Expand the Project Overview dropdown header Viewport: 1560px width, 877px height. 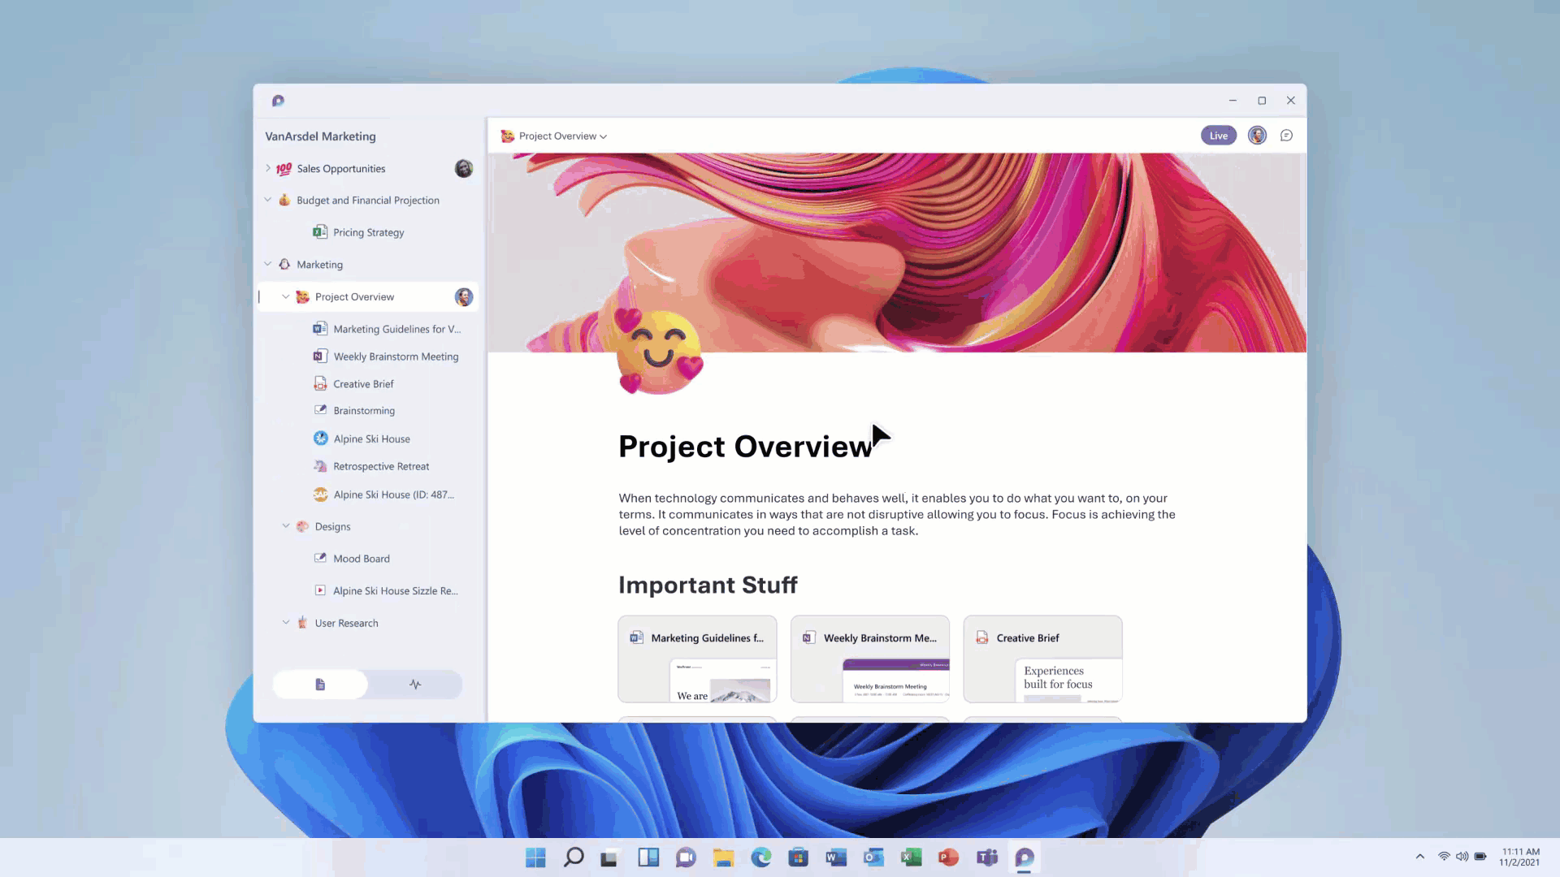tap(604, 135)
